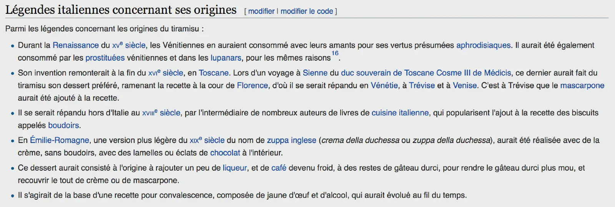Open the 'XVIIIe siècle' century link
The image size is (615, 207).
161,113
